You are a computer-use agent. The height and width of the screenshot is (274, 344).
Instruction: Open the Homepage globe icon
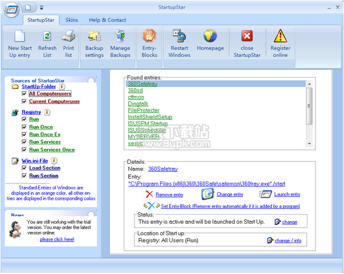(210, 36)
